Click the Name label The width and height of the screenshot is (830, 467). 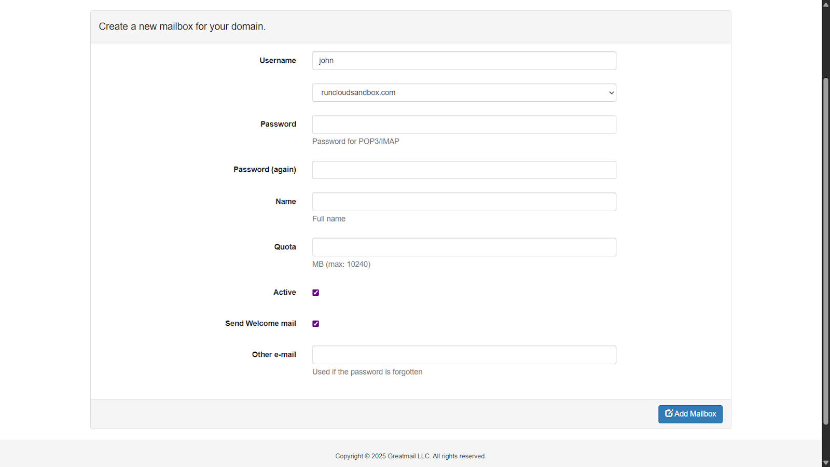point(285,201)
